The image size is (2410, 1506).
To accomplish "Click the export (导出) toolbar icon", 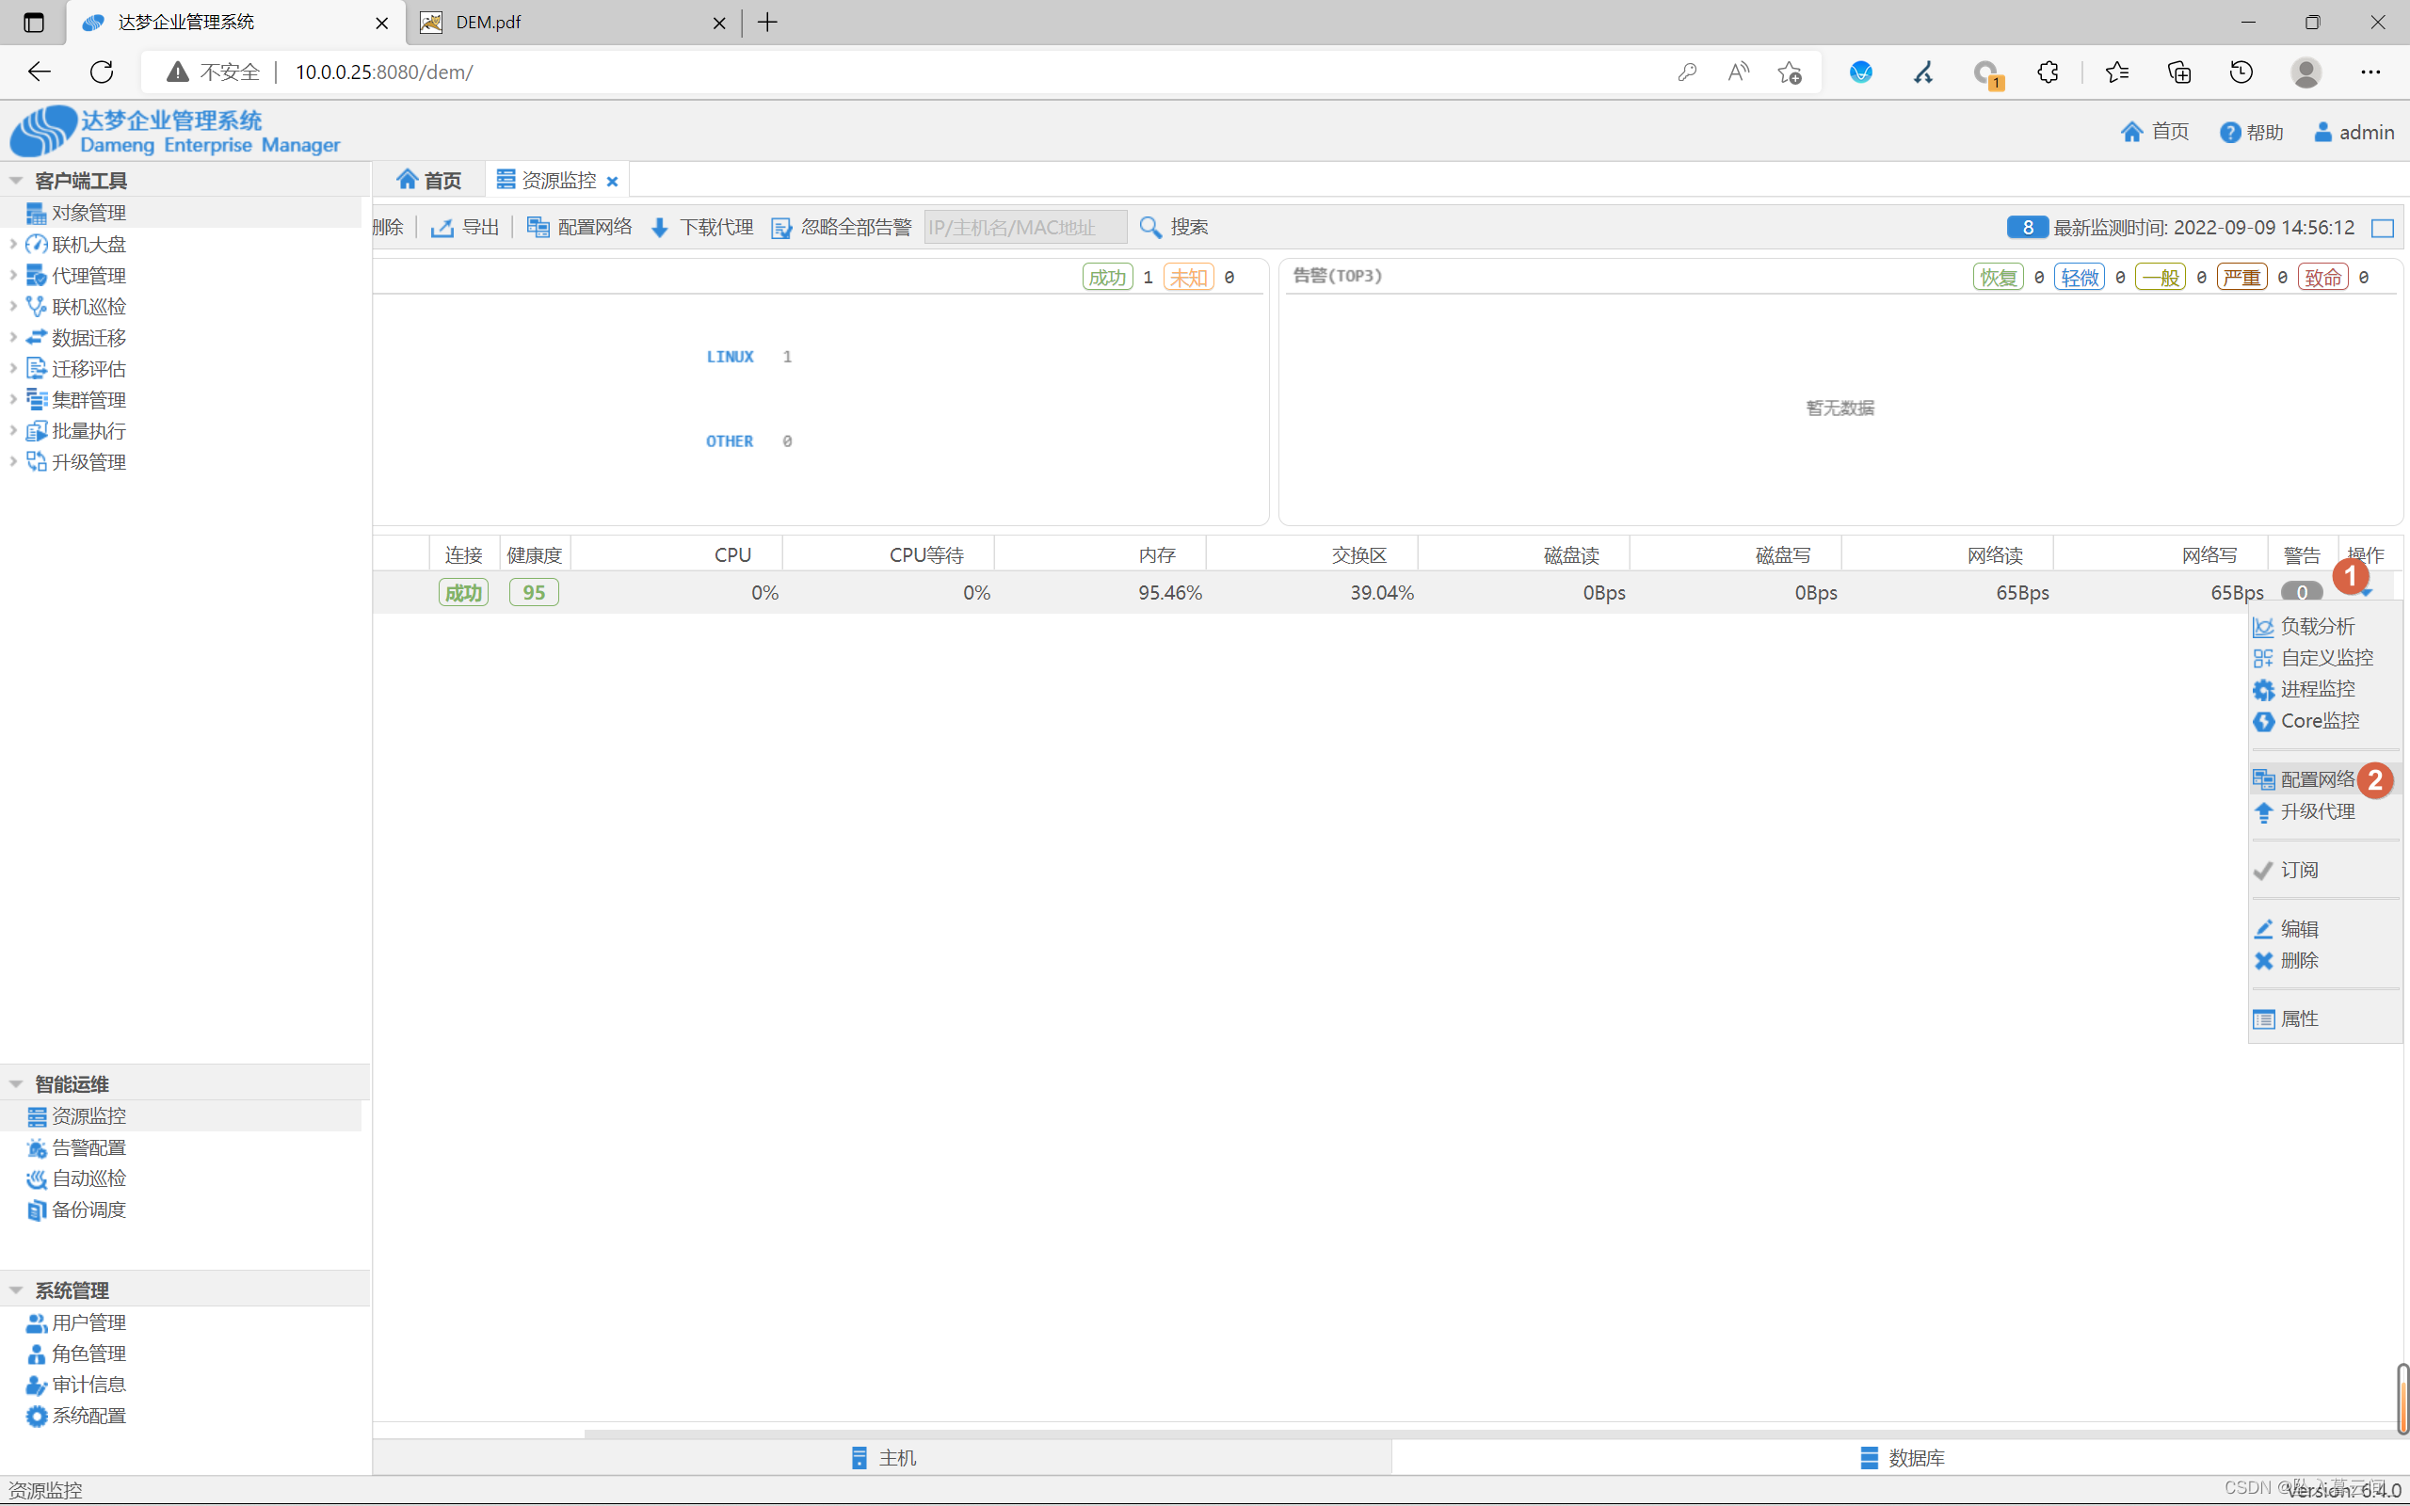I will (442, 228).
